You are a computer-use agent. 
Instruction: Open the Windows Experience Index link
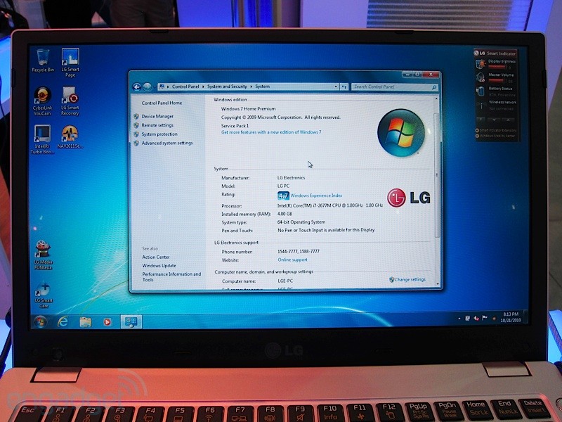point(316,196)
